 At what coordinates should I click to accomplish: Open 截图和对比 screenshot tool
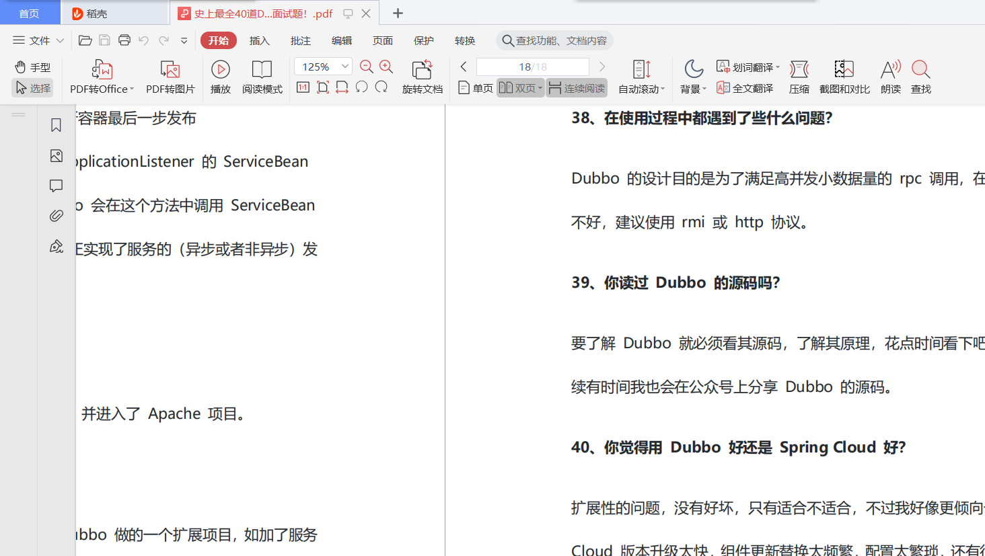[844, 77]
